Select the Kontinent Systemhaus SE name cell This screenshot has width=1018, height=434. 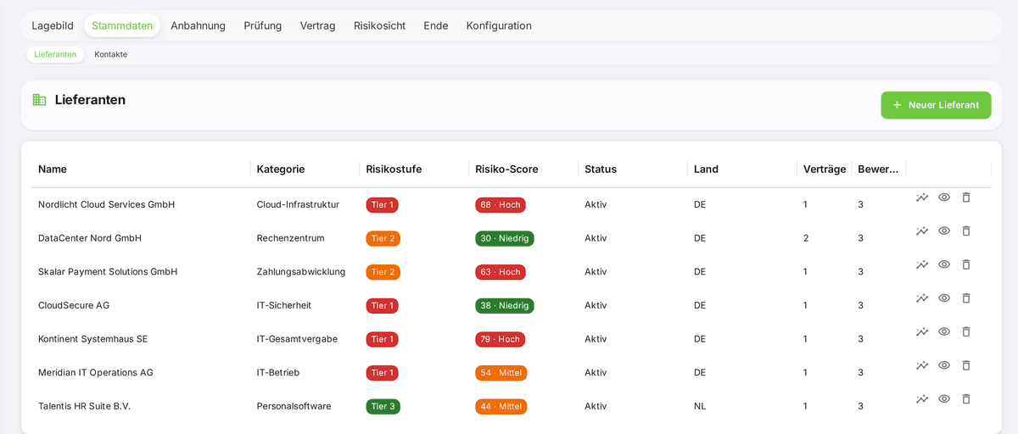pyautogui.click(x=92, y=339)
